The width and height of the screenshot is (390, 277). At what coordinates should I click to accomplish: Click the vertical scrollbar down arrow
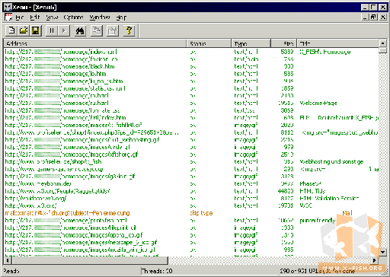[383, 252]
